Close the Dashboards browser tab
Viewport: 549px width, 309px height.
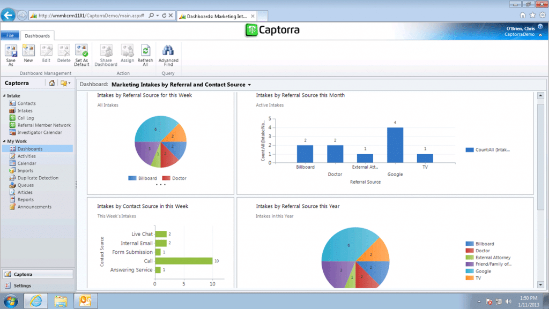(x=253, y=16)
